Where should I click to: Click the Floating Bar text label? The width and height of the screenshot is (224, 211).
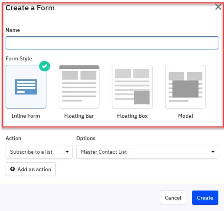click(79, 116)
